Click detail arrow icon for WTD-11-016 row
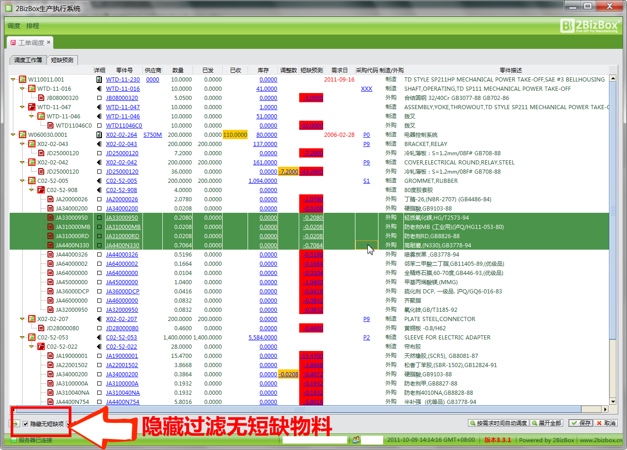The image size is (627, 450). [99, 88]
